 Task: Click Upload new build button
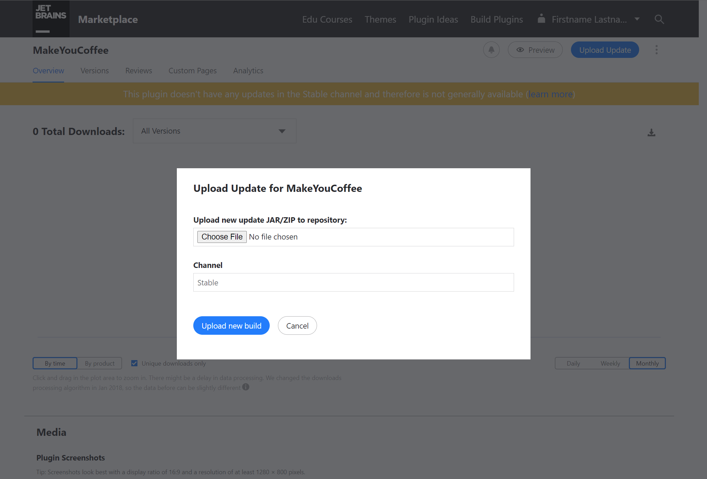tap(232, 325)
